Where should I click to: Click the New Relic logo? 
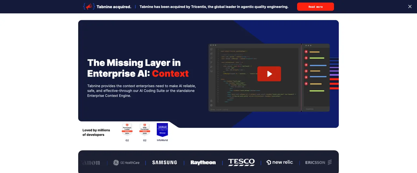[280, 162]
